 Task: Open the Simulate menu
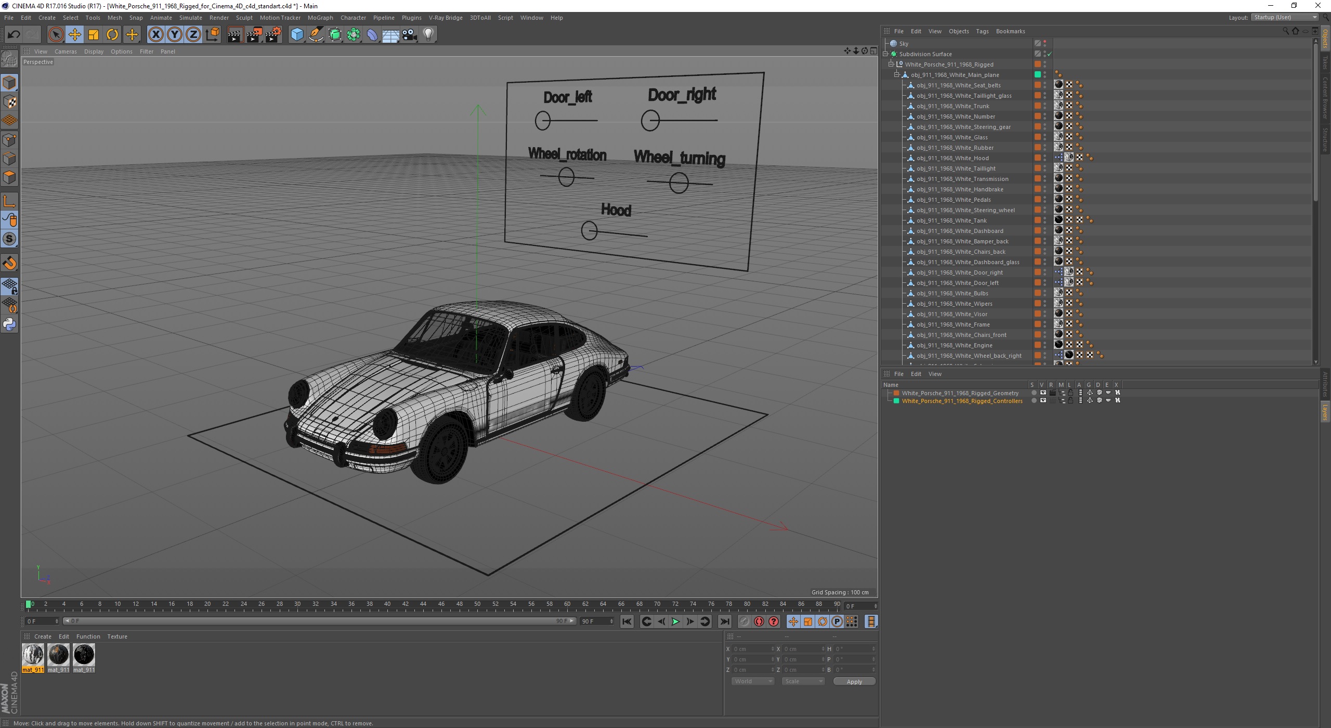click(x=190, y=18)
